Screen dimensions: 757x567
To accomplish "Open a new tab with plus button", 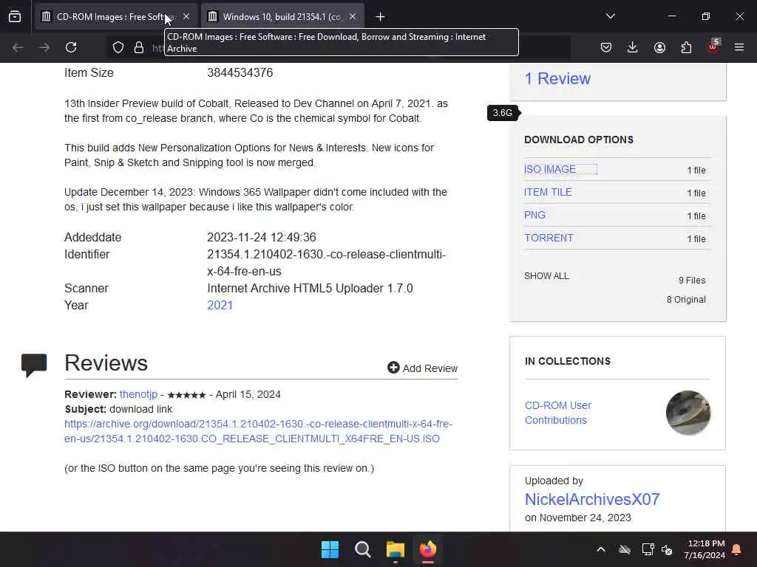I will (381, 17).
